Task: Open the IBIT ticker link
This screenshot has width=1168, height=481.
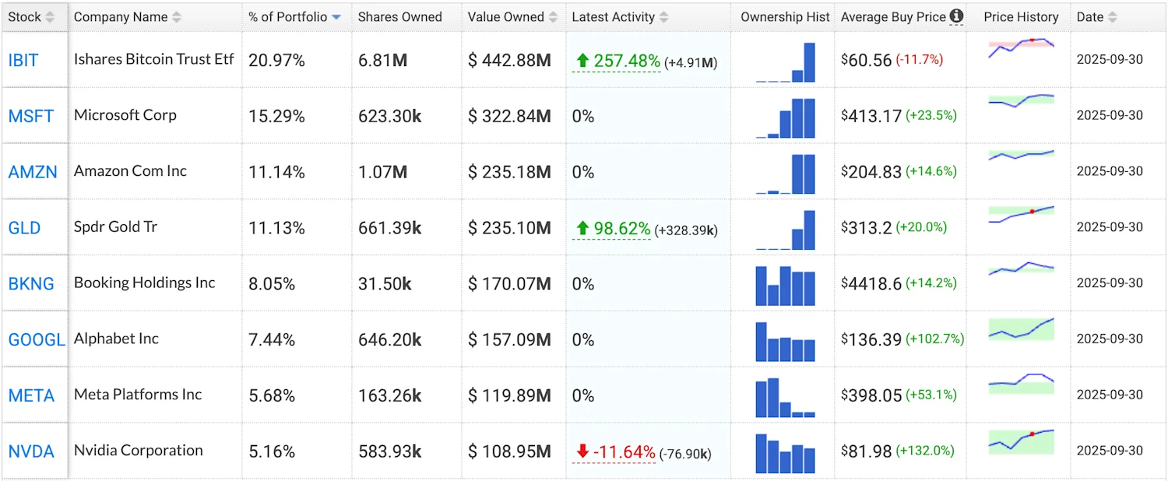Action: 23,59
